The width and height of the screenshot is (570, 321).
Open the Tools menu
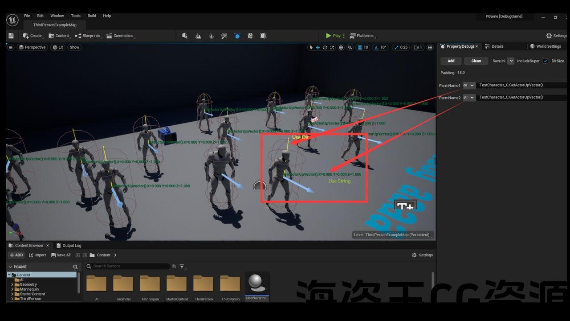point(76,16)
